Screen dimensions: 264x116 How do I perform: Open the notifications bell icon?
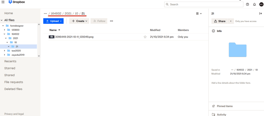pos(254,4)
